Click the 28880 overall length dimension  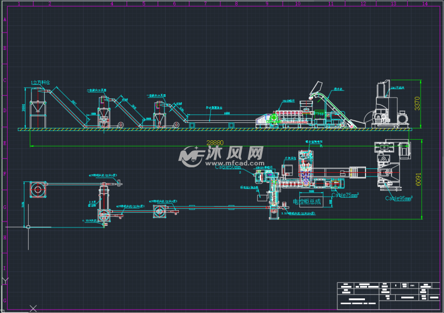pyautogui.click(x=215, y=142)
